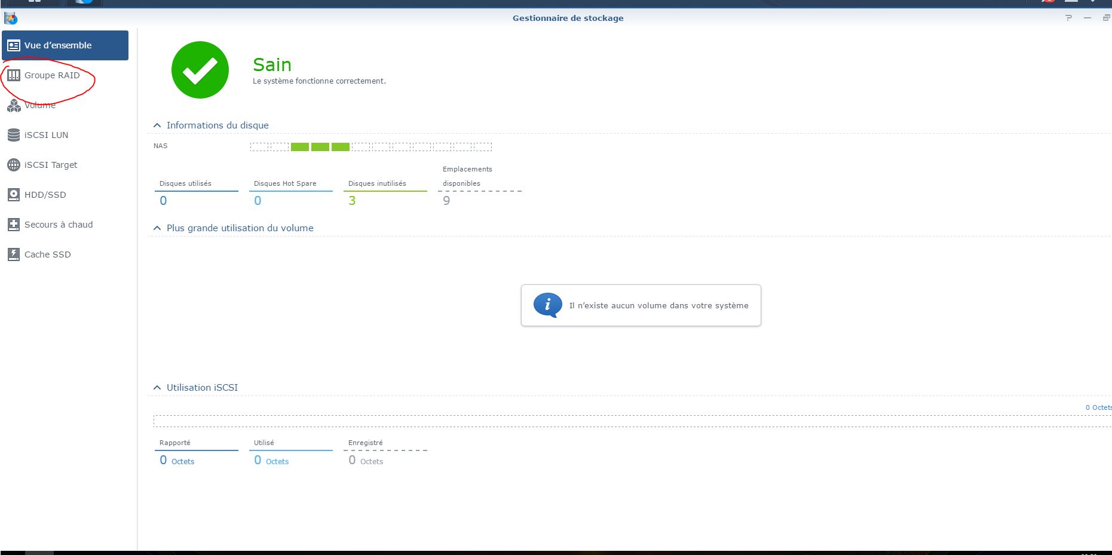Viewport: 1112px width, 555px height.
Task: Click the iSCSI Target globe icon
Action: coord(14,165)
